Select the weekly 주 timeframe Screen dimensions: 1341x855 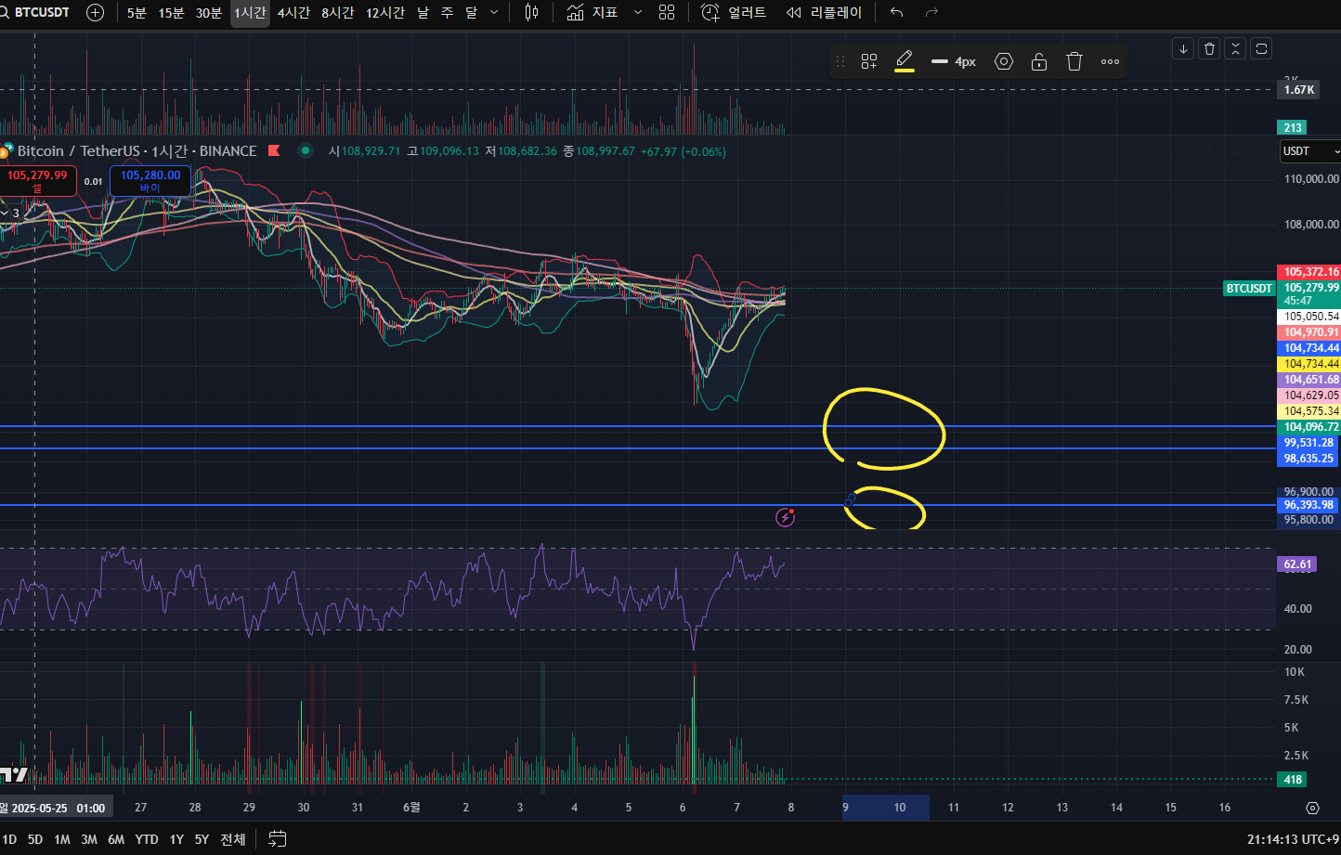coord(447,12)
